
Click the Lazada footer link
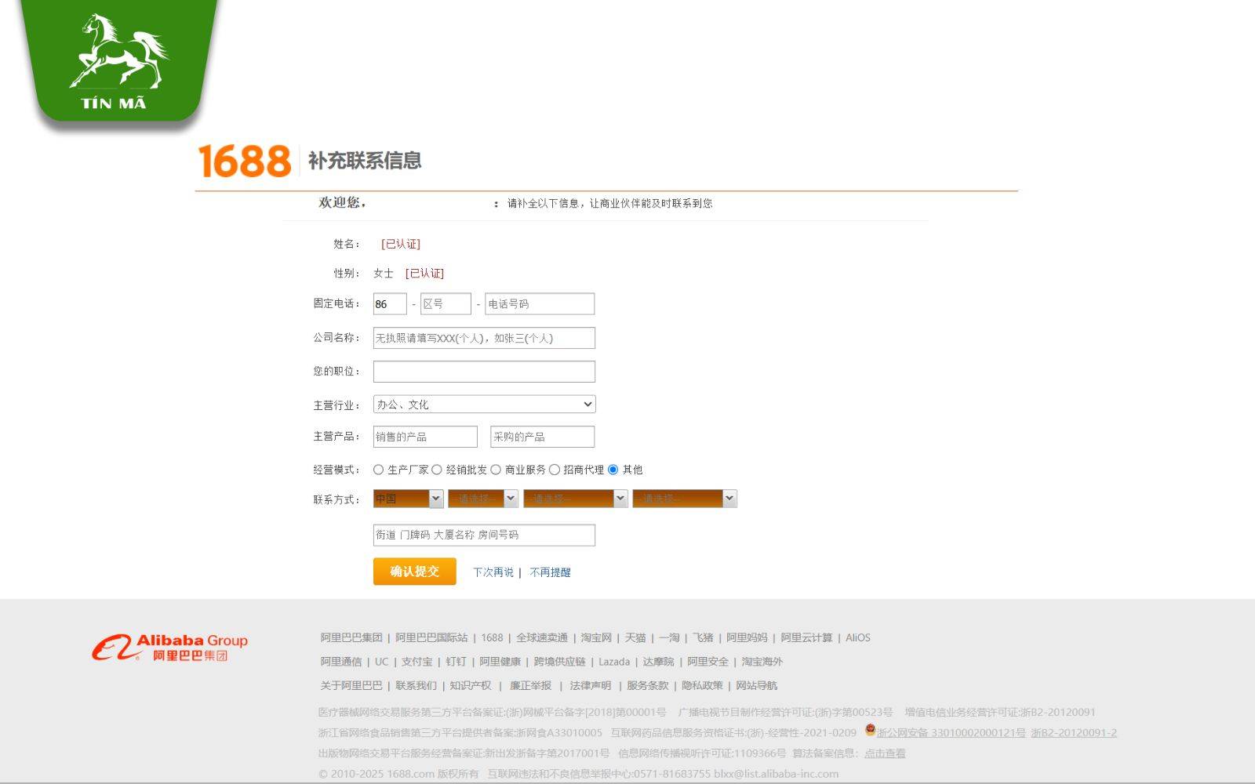tap(614, 662)
